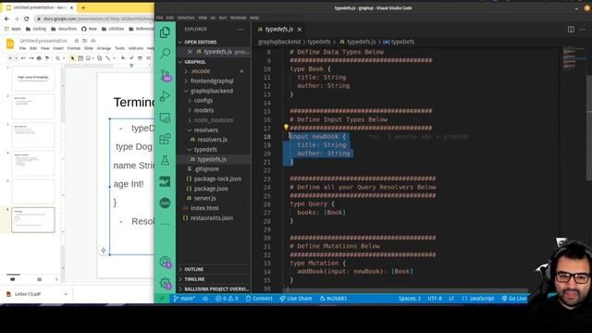Click graphqlbackend in the editor breadcrumb

279,42
